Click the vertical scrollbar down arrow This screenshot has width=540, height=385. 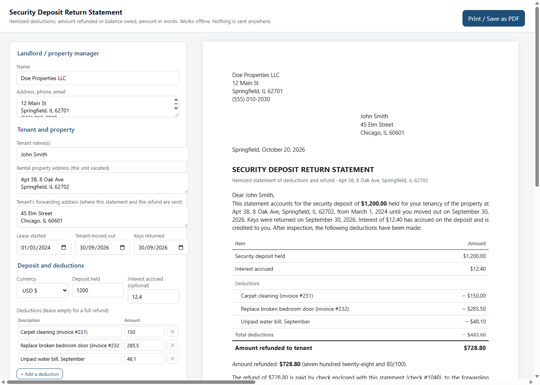pyautogui.click(x=537, y=377)
